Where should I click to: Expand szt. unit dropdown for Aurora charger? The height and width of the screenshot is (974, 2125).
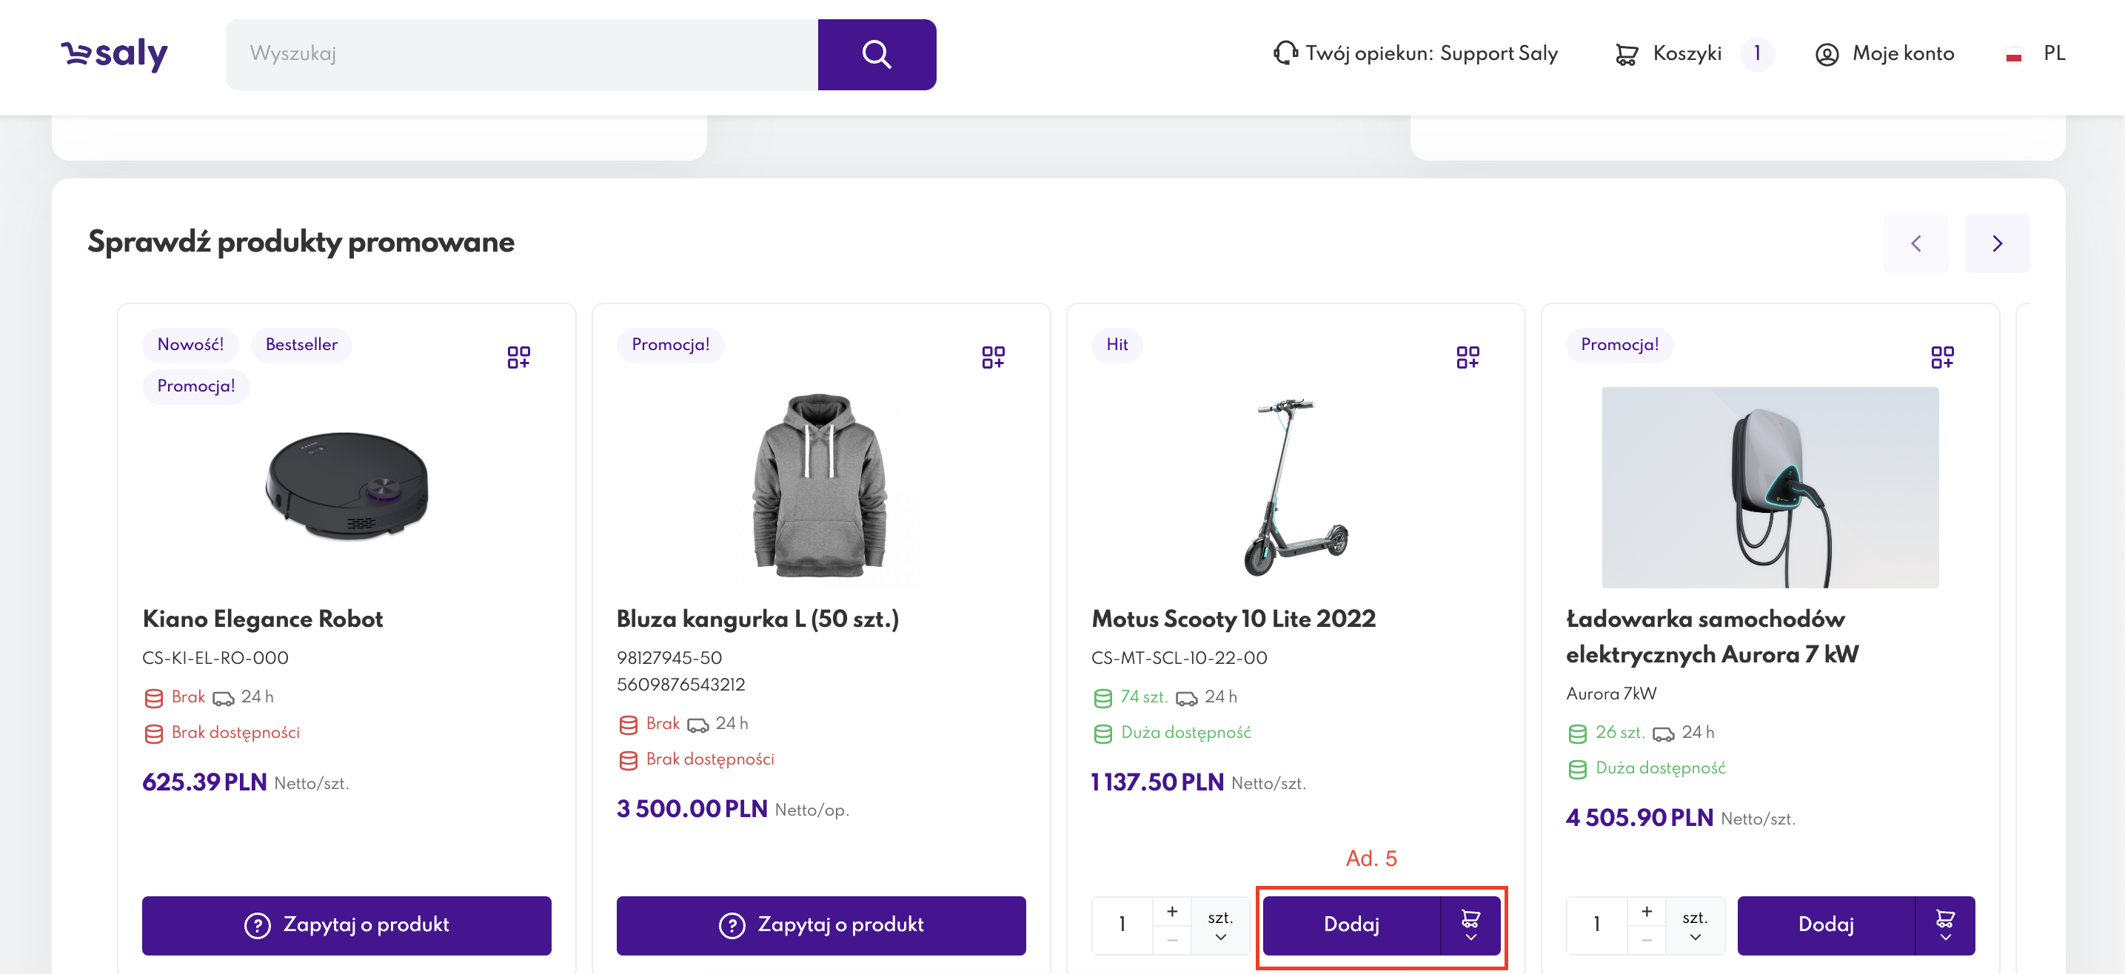[x=1694, y=925]
